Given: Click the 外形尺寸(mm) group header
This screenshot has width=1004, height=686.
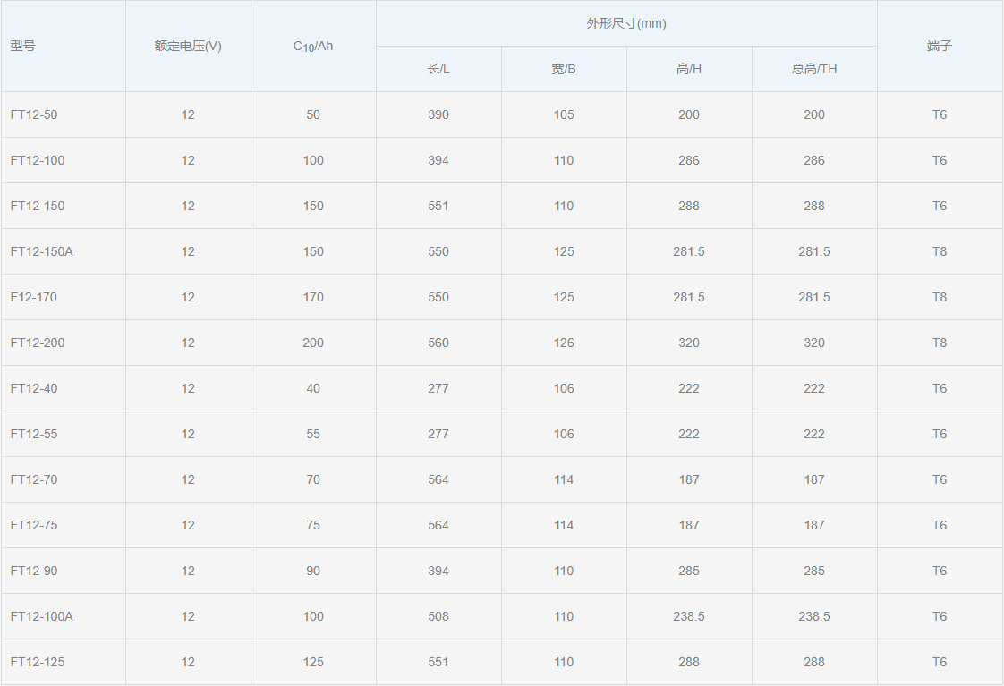Looking at the screenshot, I should tap(626, 23).
